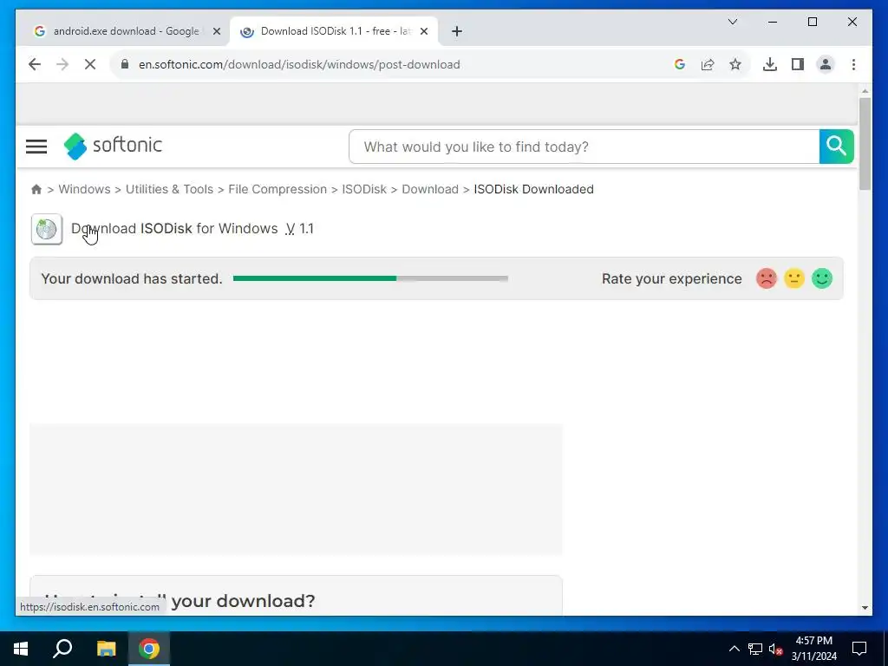888x666 pixels.
Task: Open tab search dropdown chevron
Action: click(732, 22)
